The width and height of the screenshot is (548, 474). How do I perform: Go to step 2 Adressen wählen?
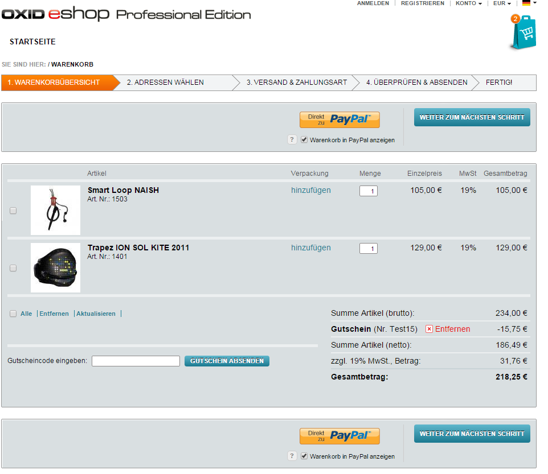pos(165,83)
